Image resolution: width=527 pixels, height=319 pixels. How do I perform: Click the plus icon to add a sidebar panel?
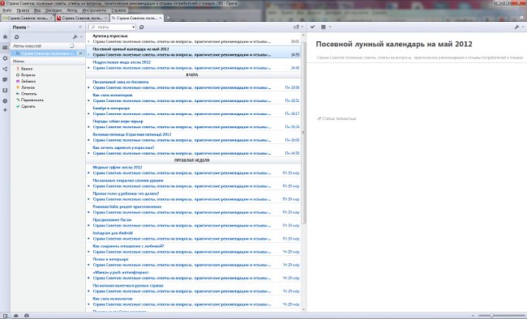(5, 110)
